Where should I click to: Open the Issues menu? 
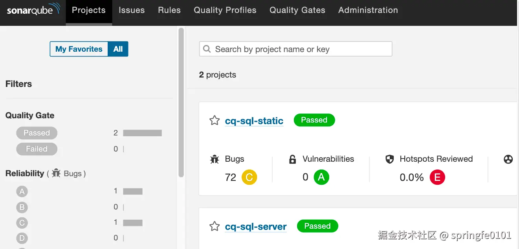[x=132, y=10]
